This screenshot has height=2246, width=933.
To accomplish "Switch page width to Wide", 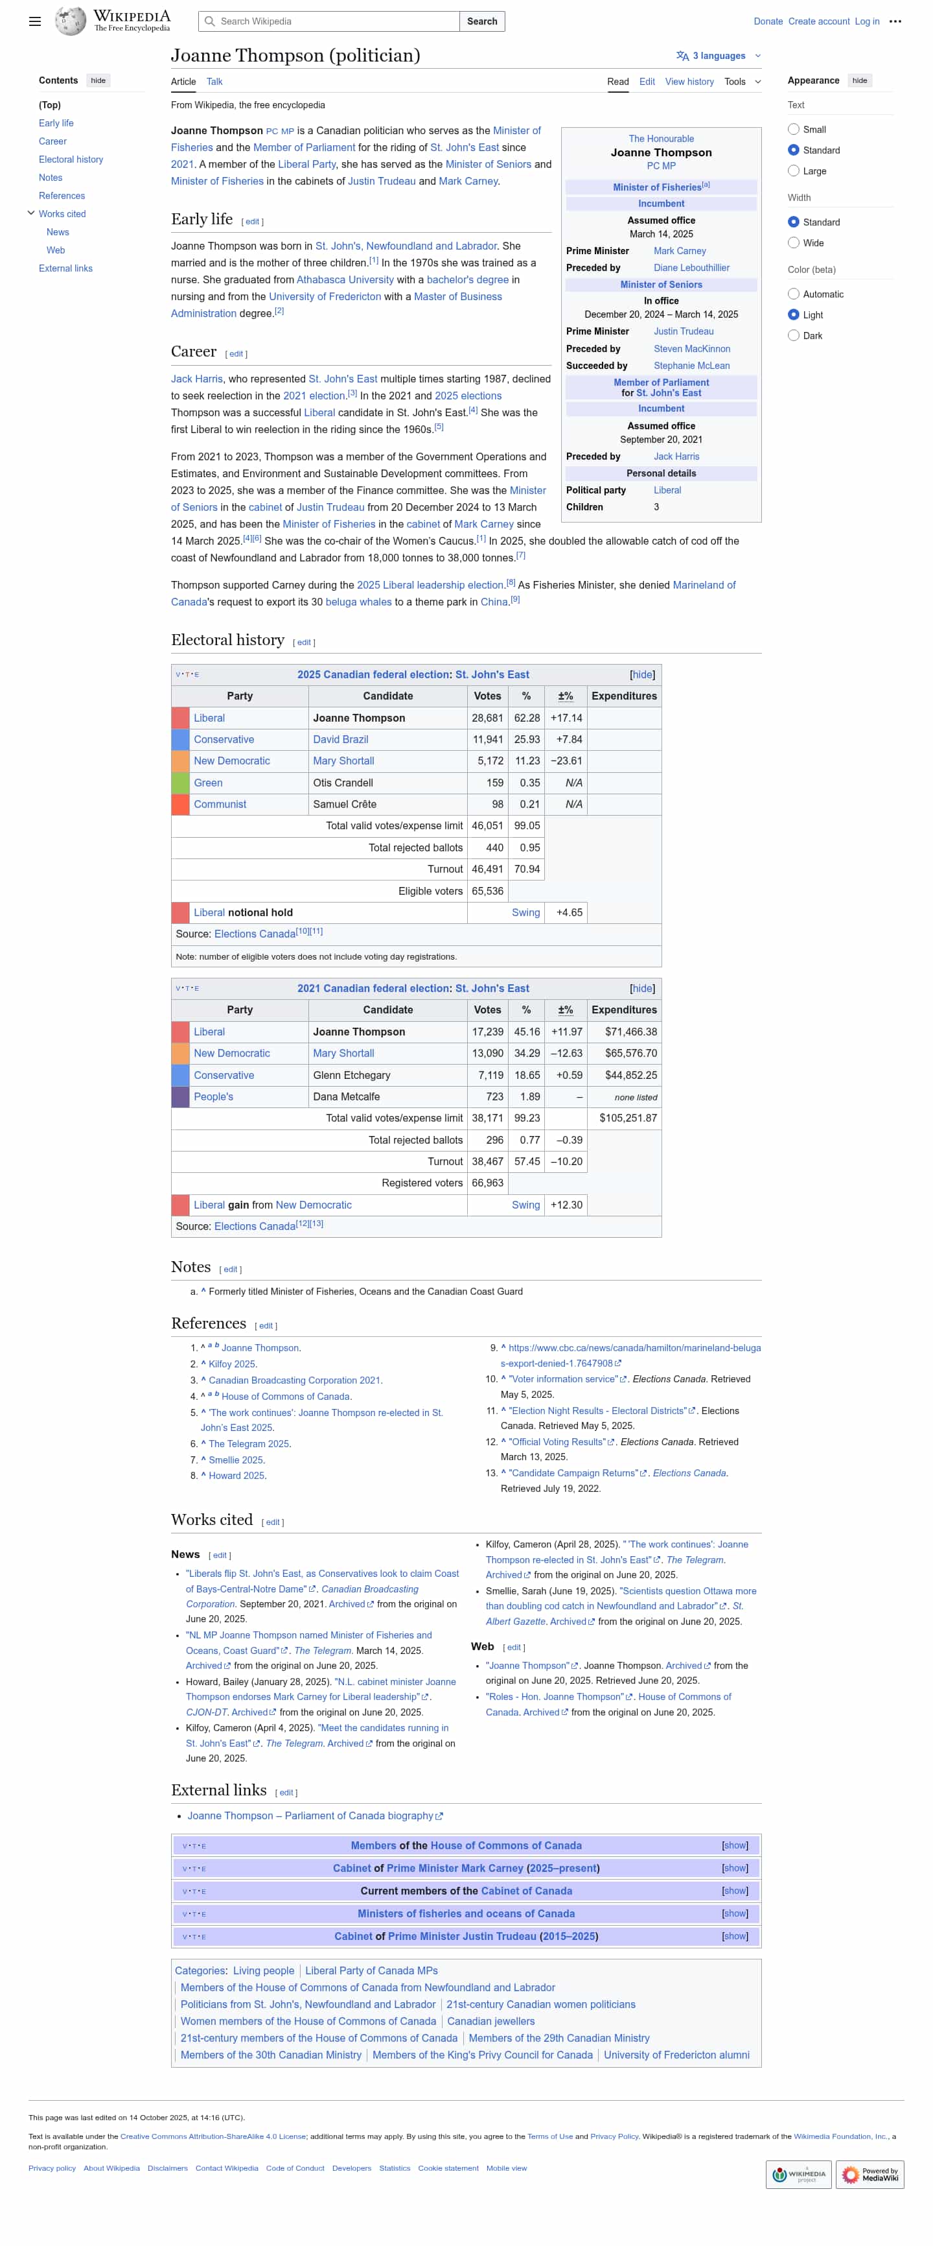I will point(794,242).
